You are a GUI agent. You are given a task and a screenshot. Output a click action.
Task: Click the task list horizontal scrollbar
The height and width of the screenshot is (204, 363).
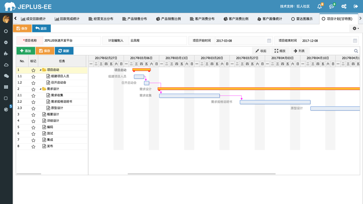point(29,174)
